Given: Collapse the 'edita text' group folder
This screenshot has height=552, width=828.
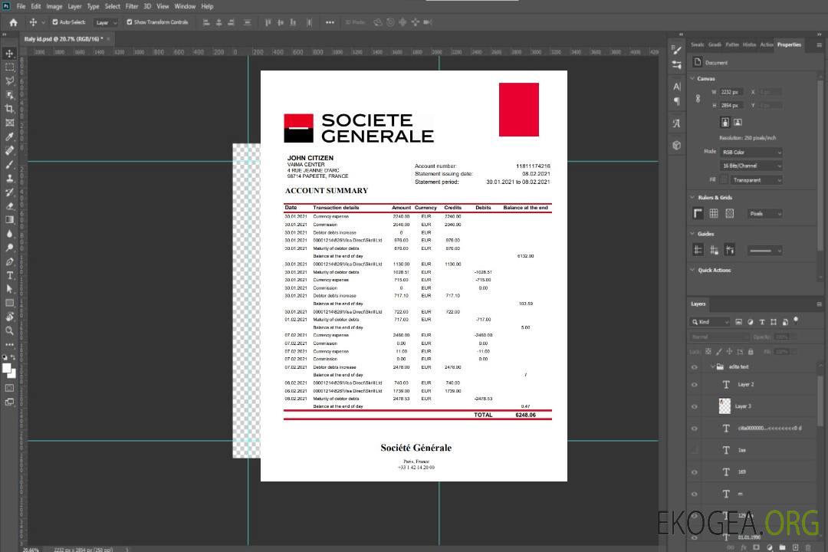Looking at the screenshot, I should pyautogui.click(x=712, y=366).
